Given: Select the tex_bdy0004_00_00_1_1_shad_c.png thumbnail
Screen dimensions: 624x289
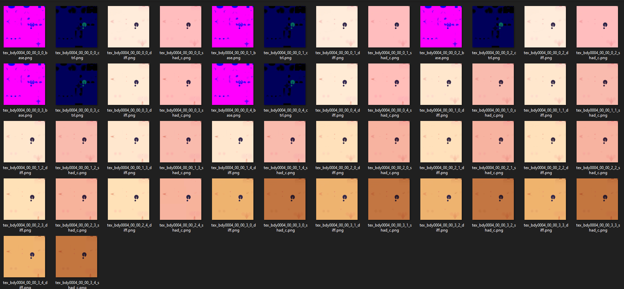Looking at the screenshot, I should (597, 84).
